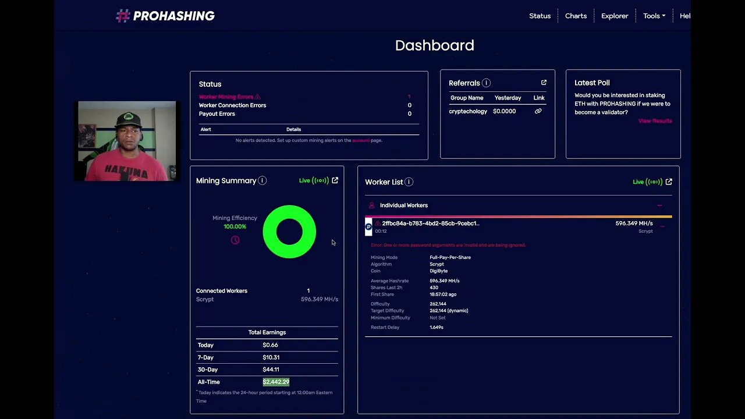This screenshot has width=745, height=419.
Task: Pop out Worker List external link
Action: click(x=669, y=182)
